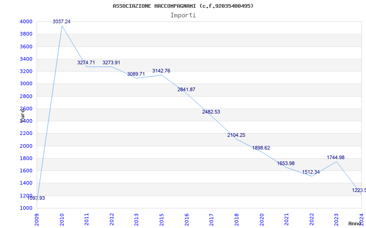Click data label 3937.24
The image size is (366, 228).
click(x=61, y=21)
